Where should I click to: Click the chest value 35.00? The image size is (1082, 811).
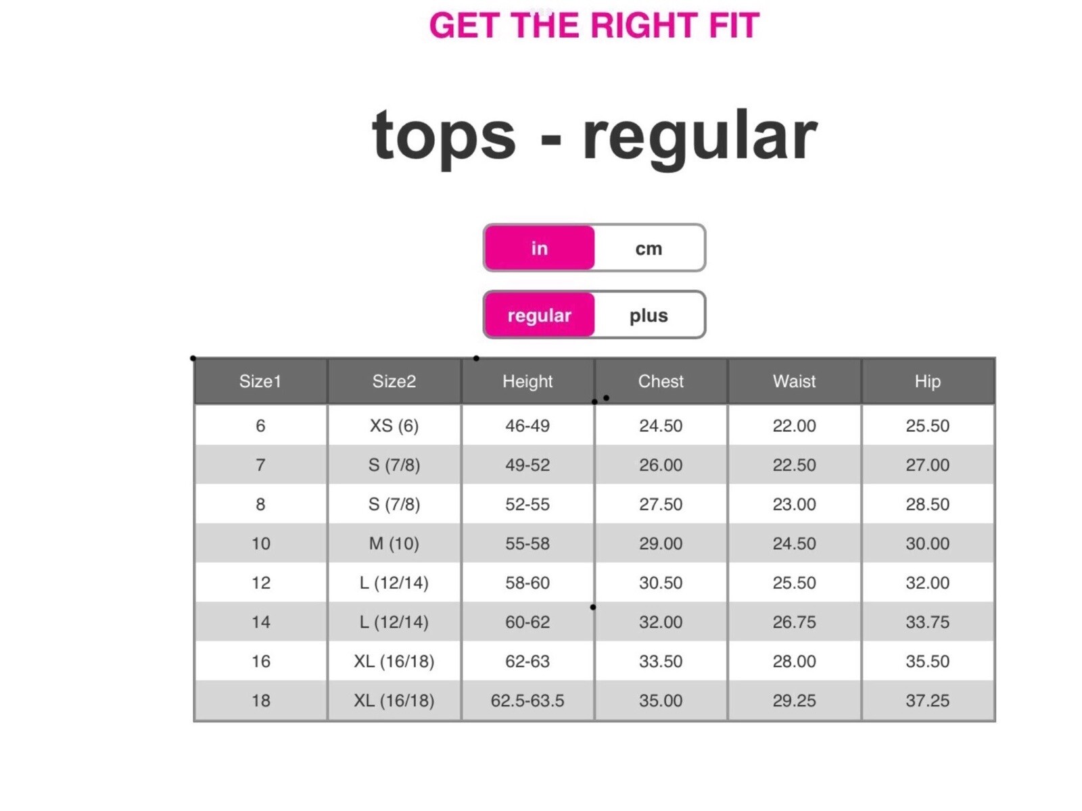[x=661, y=701]
